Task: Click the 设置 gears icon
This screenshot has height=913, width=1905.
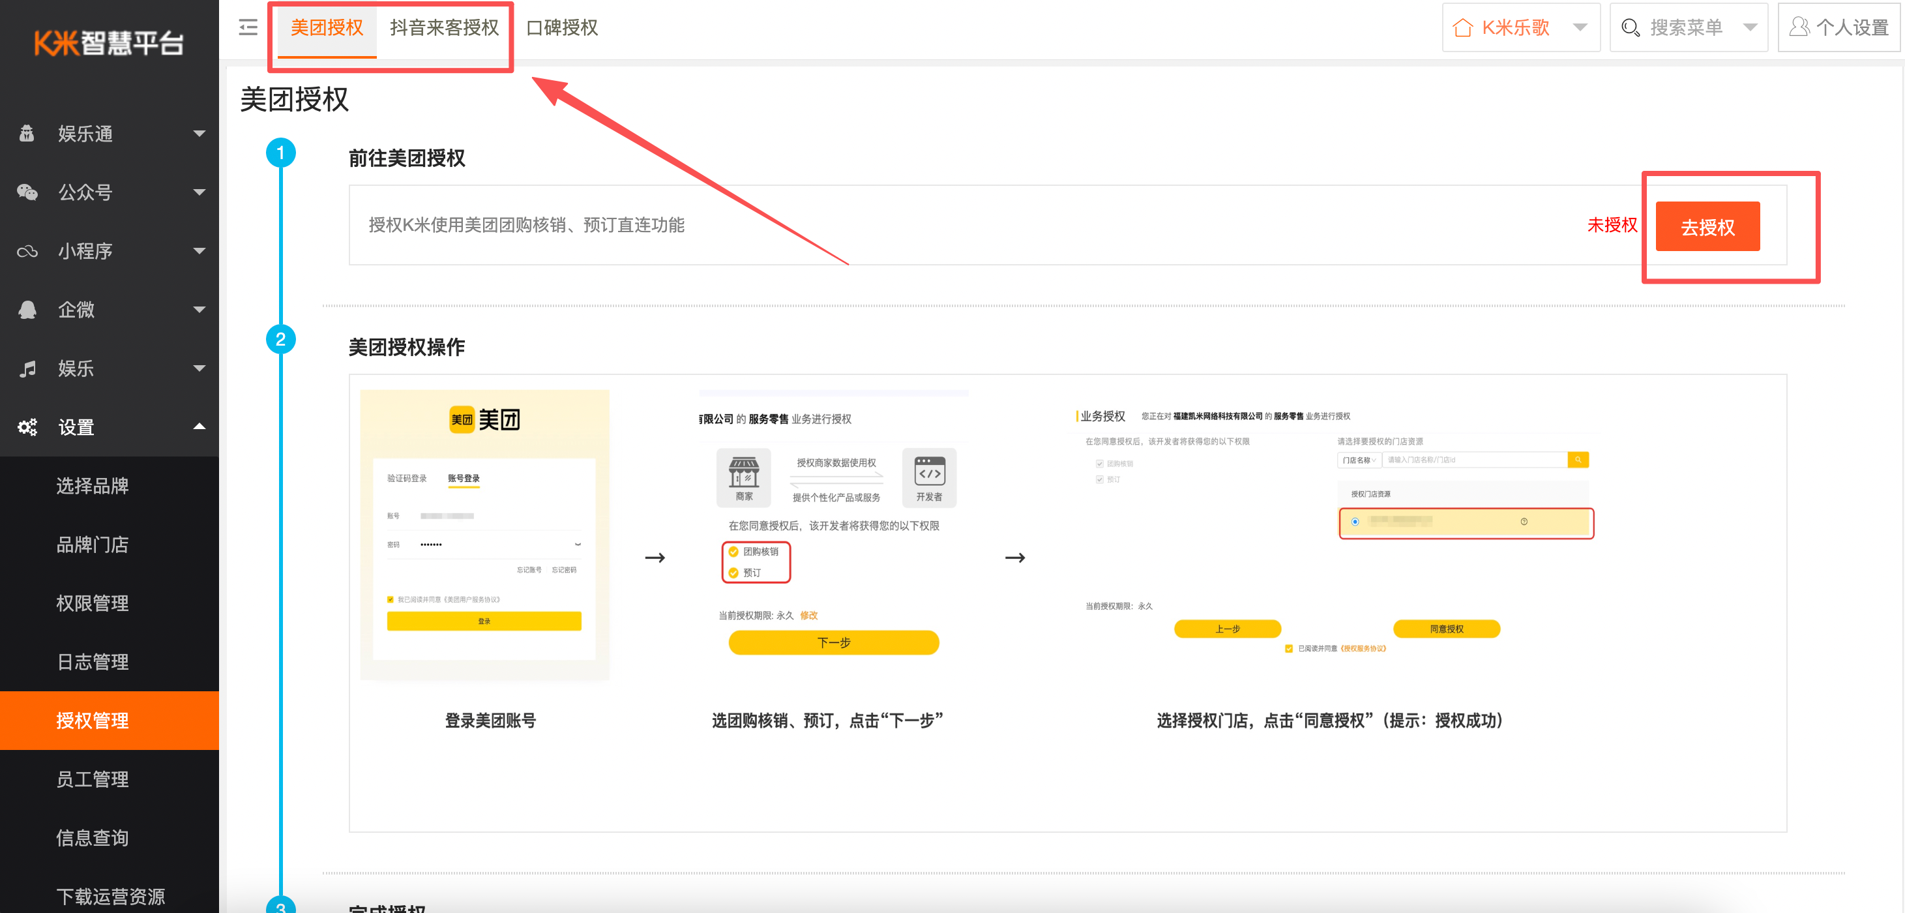Action: 27,427
